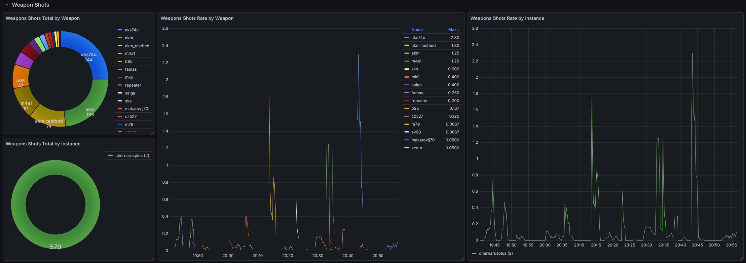Click the 0.120 max value for cz527
746x263 pixels.
click(454, 116)
